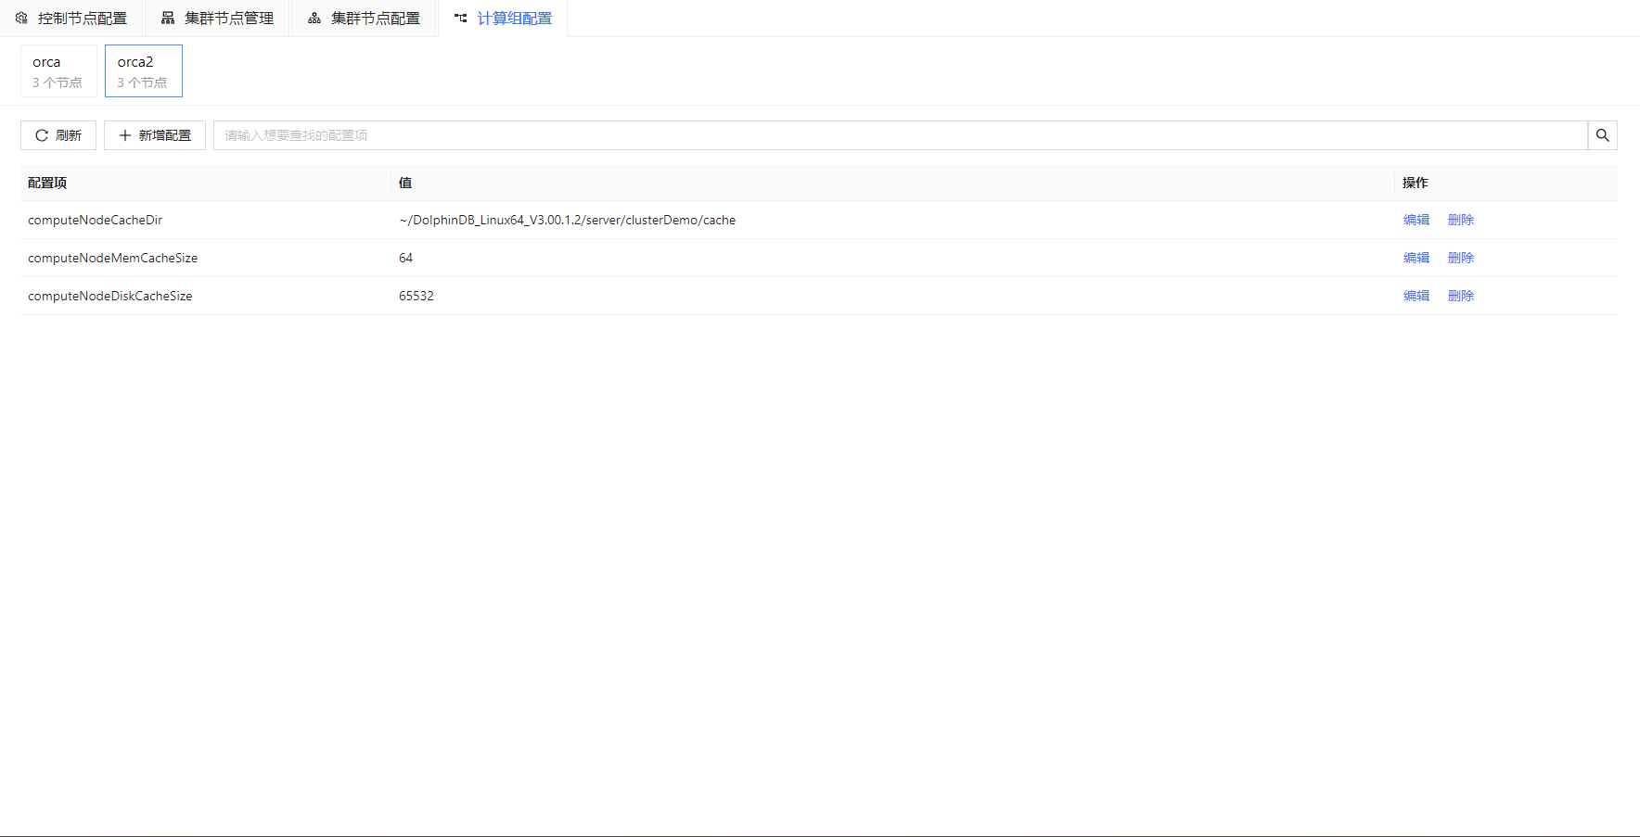Focus the configuration item search field

click(x=900, y=135)
